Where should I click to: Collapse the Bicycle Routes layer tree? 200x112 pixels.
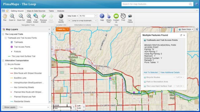coord(6,64)
